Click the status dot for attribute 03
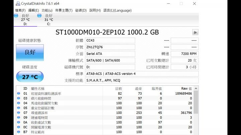 coord(19,98)
